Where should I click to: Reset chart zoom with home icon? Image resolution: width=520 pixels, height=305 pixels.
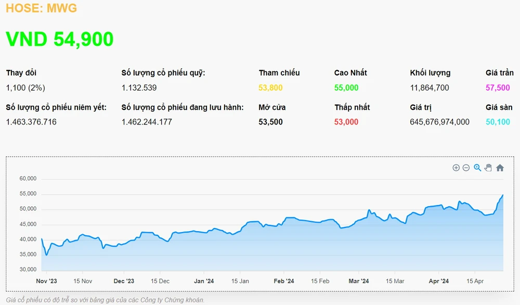point(500,168)
